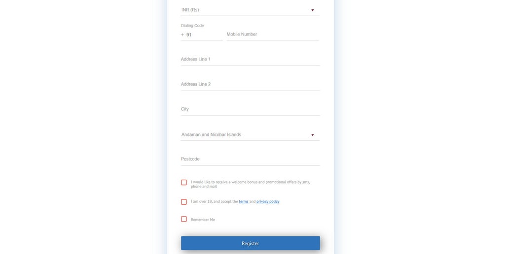The height and width of the screenshot is (254, 505).
Task: Click the Remember Me label text
Action: pyautogui.click(x=203, y=220)
